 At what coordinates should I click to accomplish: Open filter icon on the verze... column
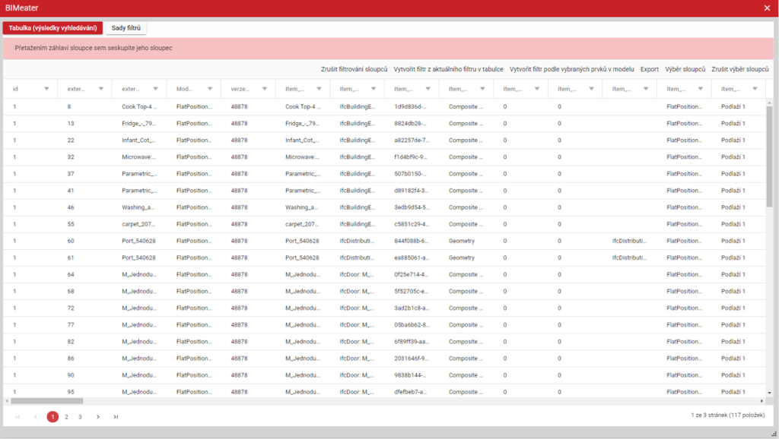tap(265, 89)
